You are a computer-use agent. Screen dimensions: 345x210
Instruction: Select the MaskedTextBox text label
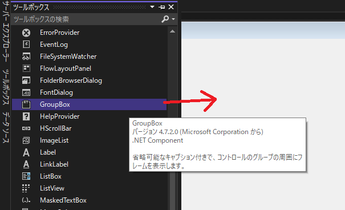coord(63,200)
